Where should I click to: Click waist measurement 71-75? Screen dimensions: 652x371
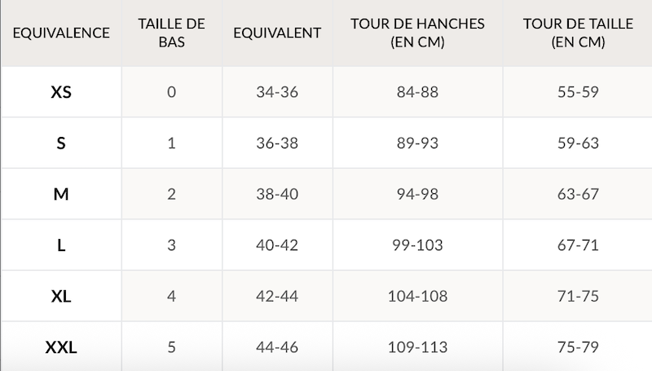coord(577,296)
